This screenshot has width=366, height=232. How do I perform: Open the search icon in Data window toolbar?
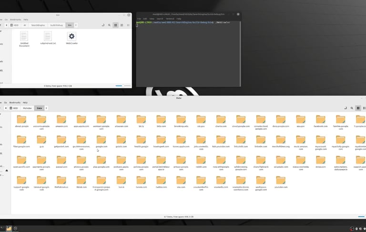(352, 108)
